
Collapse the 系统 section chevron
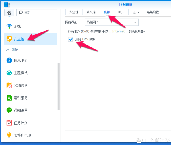coord(8,50)
